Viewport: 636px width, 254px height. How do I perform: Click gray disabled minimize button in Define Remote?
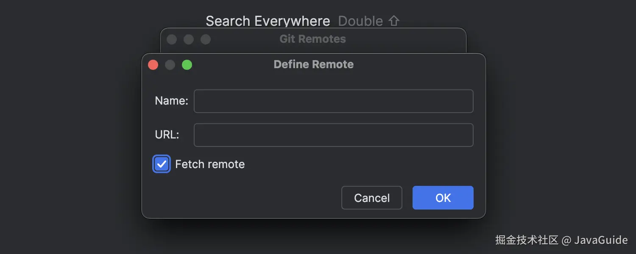tap(170, 65)
